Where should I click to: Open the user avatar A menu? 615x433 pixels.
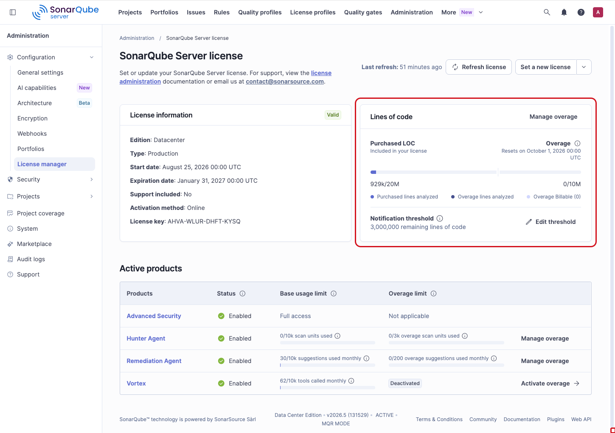(598, 12)
